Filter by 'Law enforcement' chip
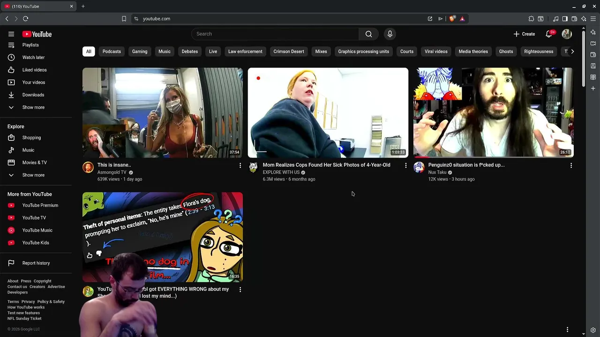The image size is (600, 337). [245, 51]
